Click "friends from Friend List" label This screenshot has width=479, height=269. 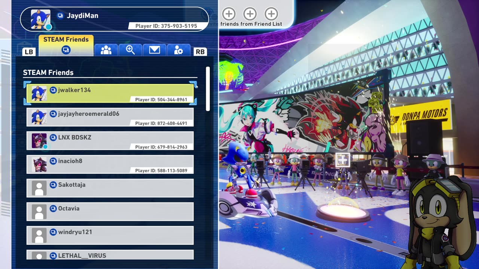251,24
